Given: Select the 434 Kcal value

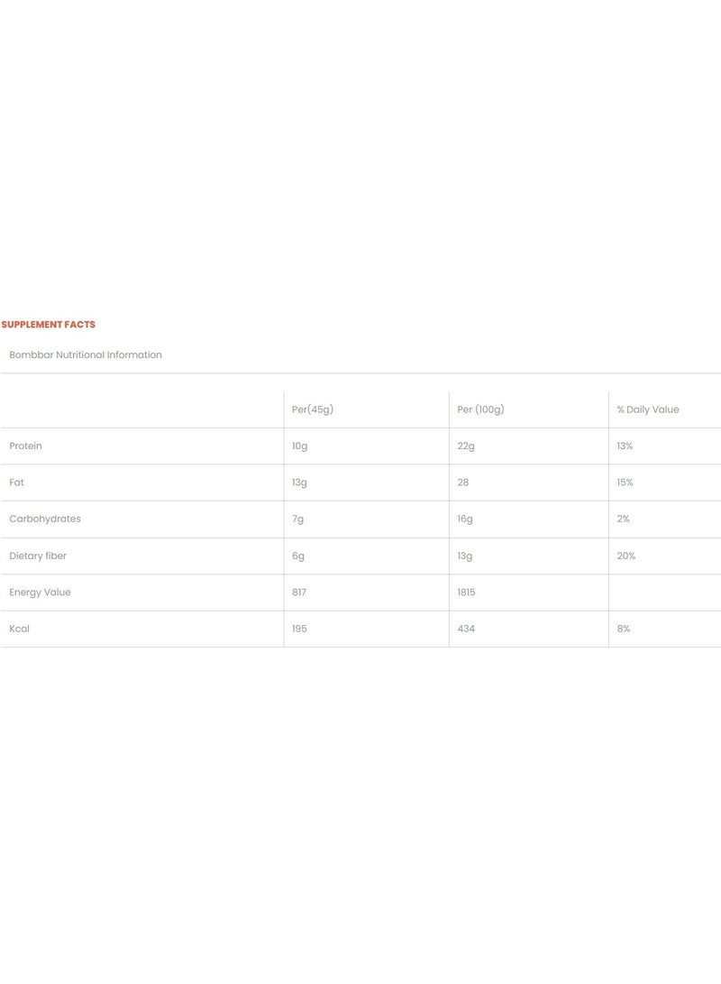Looking at the screenshot, I should pyautogui.click(x=466, y=629).
